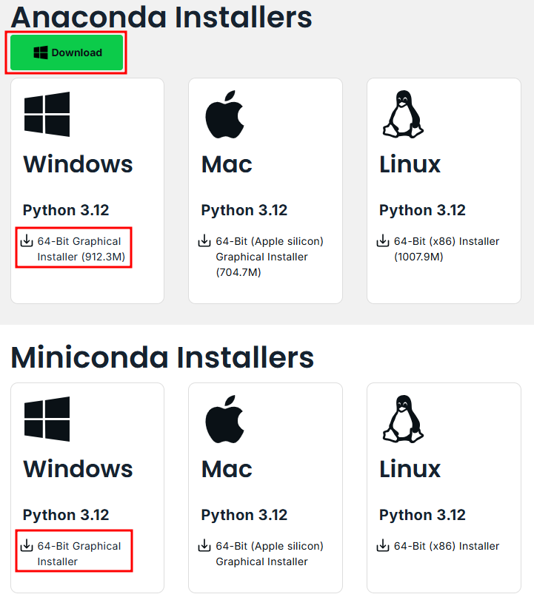Click Miniconda Windows logo icon
Viewport: 534px width, 597px height.
coord(47,419)
